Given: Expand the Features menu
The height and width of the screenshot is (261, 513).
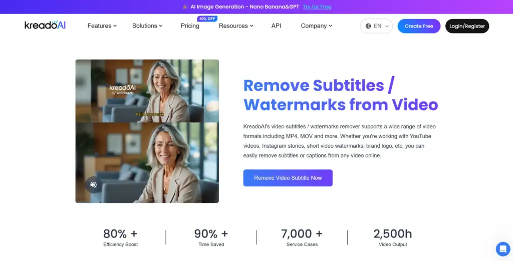Looking at the screenshot, I should 102,26.
